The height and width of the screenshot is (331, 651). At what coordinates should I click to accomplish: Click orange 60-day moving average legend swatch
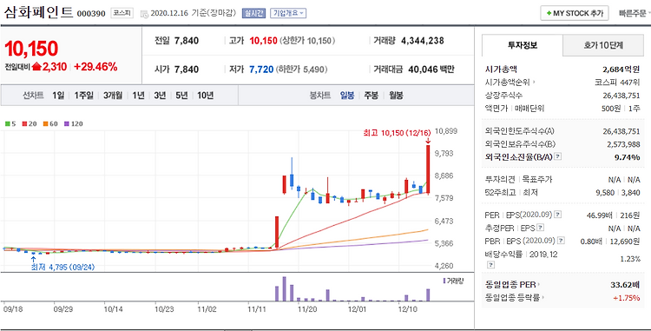(45, 123)
